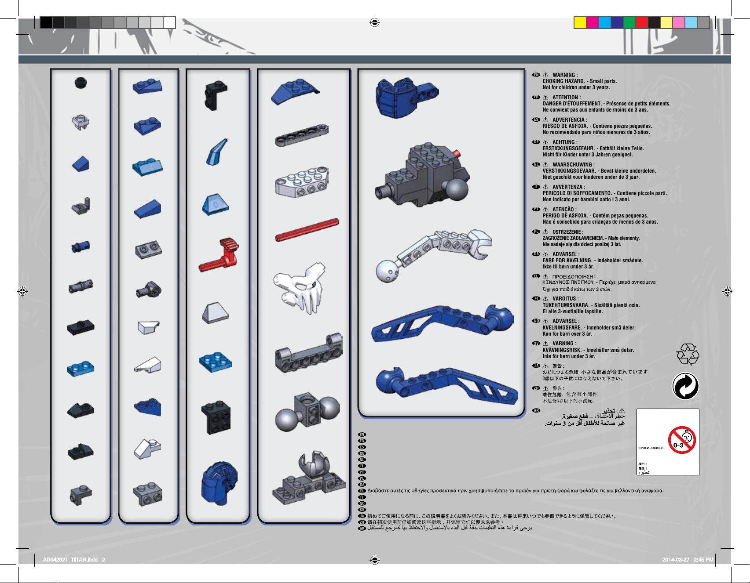Click the magenta color swatch in the color bar

coord(593,22)
